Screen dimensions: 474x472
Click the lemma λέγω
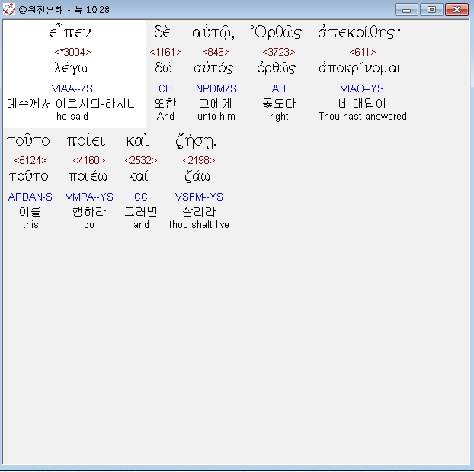pyautogui.click(x=71, y=69)
